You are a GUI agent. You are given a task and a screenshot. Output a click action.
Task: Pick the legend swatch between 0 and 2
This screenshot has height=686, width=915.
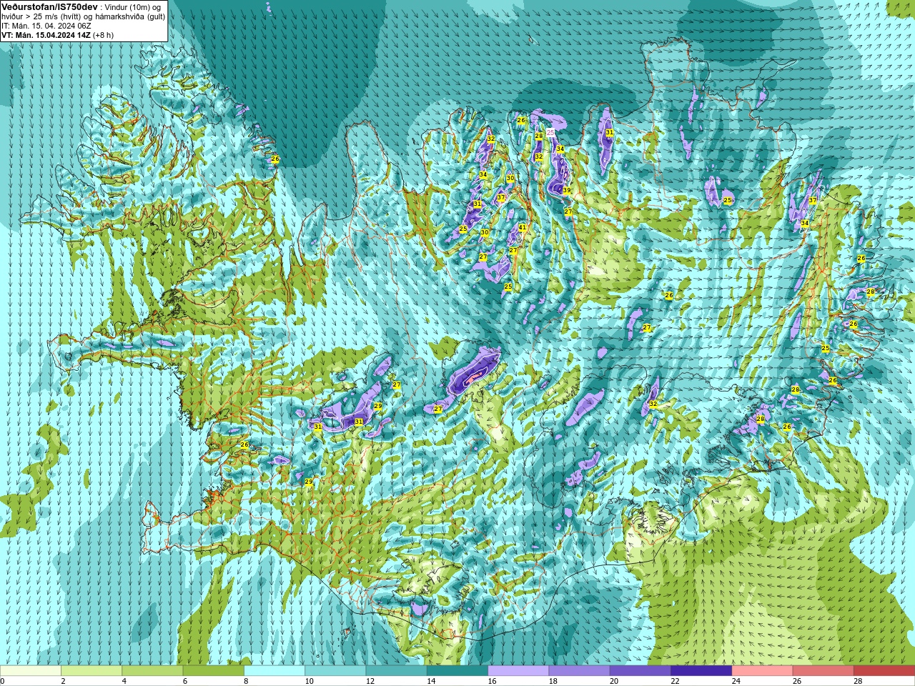tap(31, 671)
